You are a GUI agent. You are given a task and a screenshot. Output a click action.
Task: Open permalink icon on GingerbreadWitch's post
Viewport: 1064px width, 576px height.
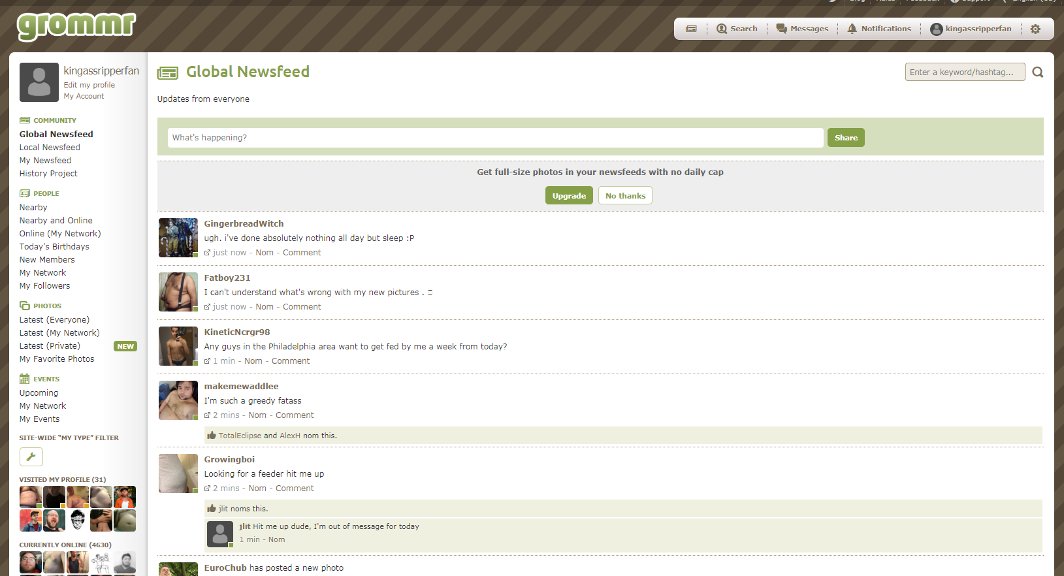(x=207, y=253)
